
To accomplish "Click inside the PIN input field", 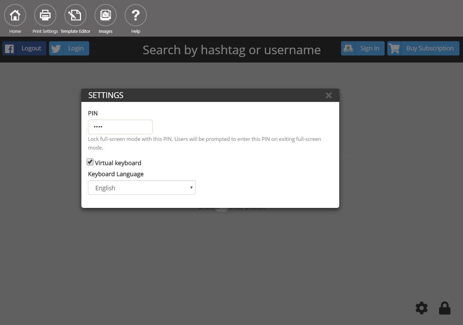I will (120, 127).
